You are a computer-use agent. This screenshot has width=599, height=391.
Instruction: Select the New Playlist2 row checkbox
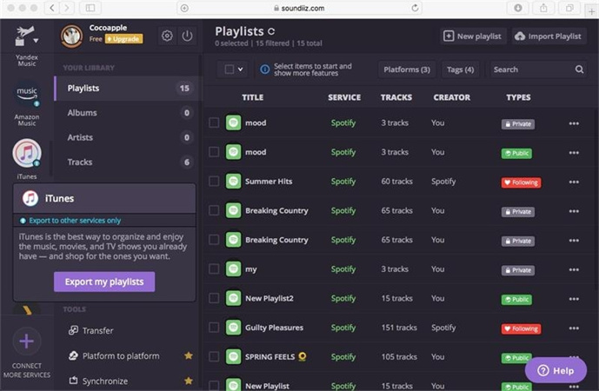pos(214,299)
